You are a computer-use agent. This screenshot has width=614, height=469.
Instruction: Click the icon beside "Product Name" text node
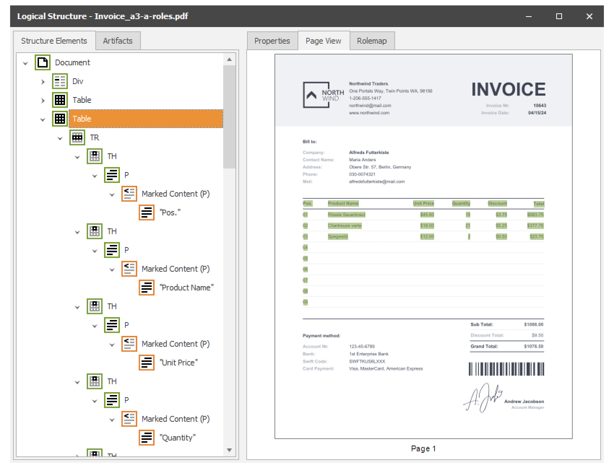point(147,288)
